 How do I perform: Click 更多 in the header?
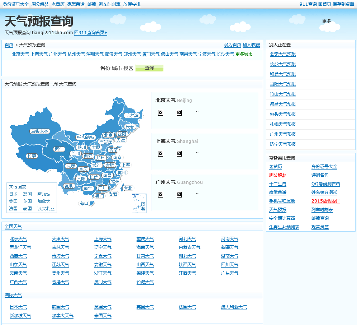(326, 21)
